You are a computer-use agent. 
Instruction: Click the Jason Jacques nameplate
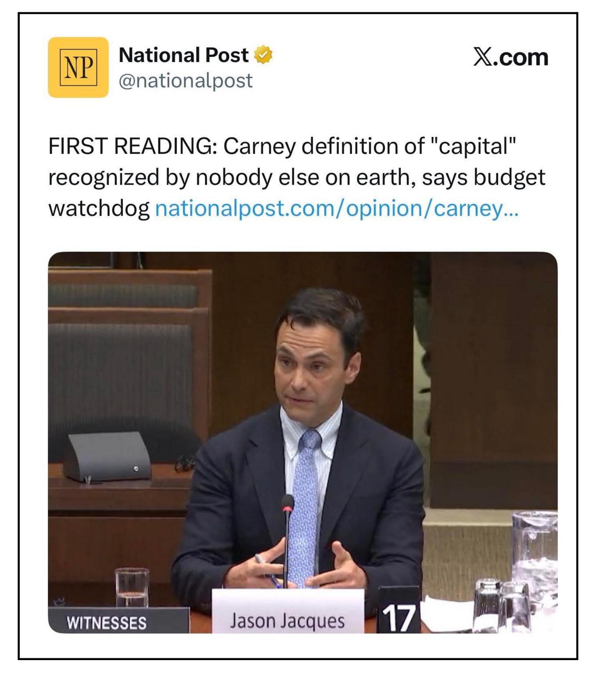point(287,620)
